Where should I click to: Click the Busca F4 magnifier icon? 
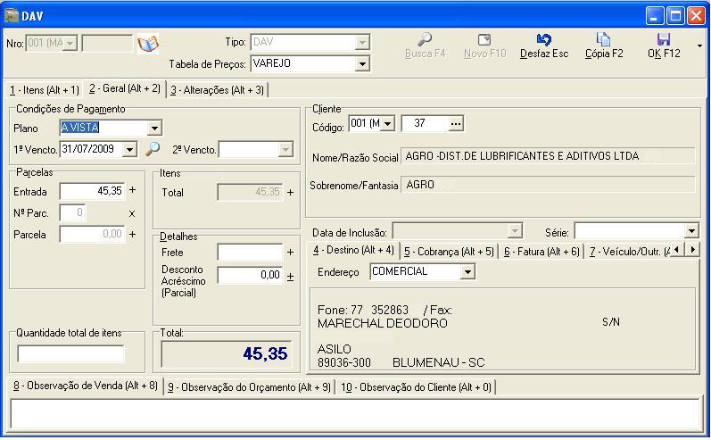(x=425, y=39)
